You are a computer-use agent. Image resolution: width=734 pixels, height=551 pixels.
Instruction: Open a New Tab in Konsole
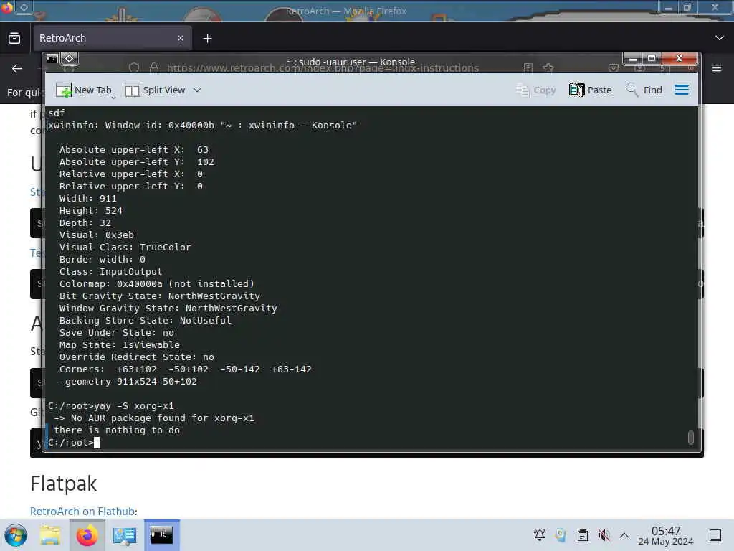pyautogui.click(x=85, y=90)
